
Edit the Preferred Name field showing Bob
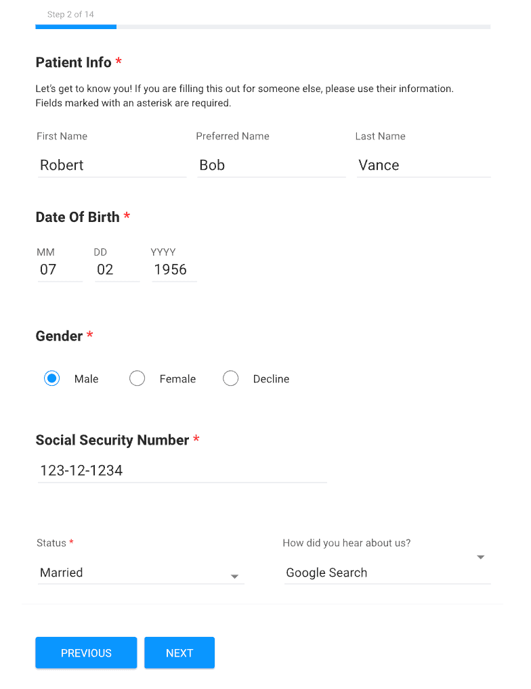[271, 165]
